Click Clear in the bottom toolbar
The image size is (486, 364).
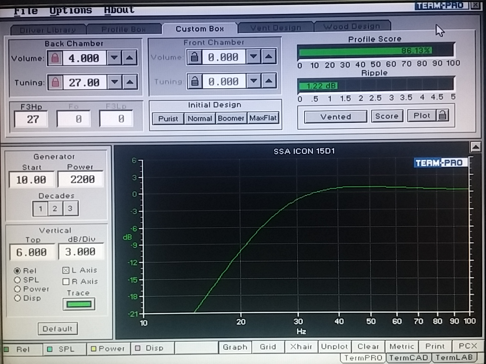(368, 346)
